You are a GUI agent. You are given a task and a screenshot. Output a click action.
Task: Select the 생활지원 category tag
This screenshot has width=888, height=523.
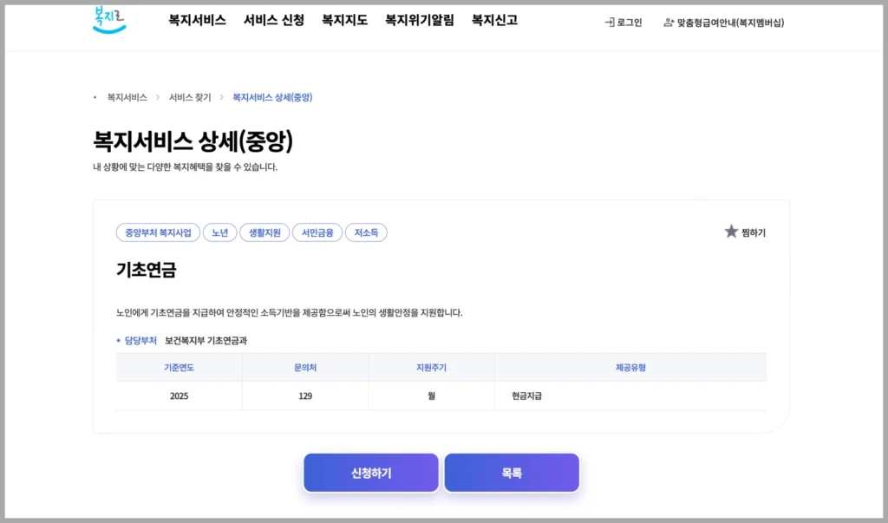pyautogui.click(x=264, y=232)
